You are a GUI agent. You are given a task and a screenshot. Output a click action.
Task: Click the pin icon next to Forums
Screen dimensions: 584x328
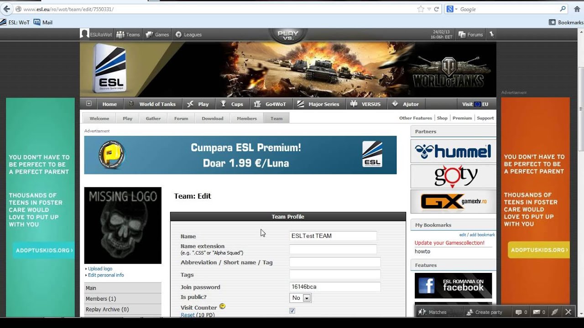(x=491, y=34)
